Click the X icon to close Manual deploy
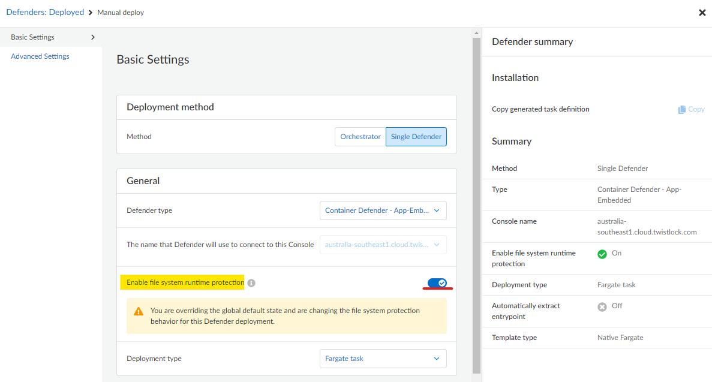Screen dimensions: 712x382 click(702, 12)
